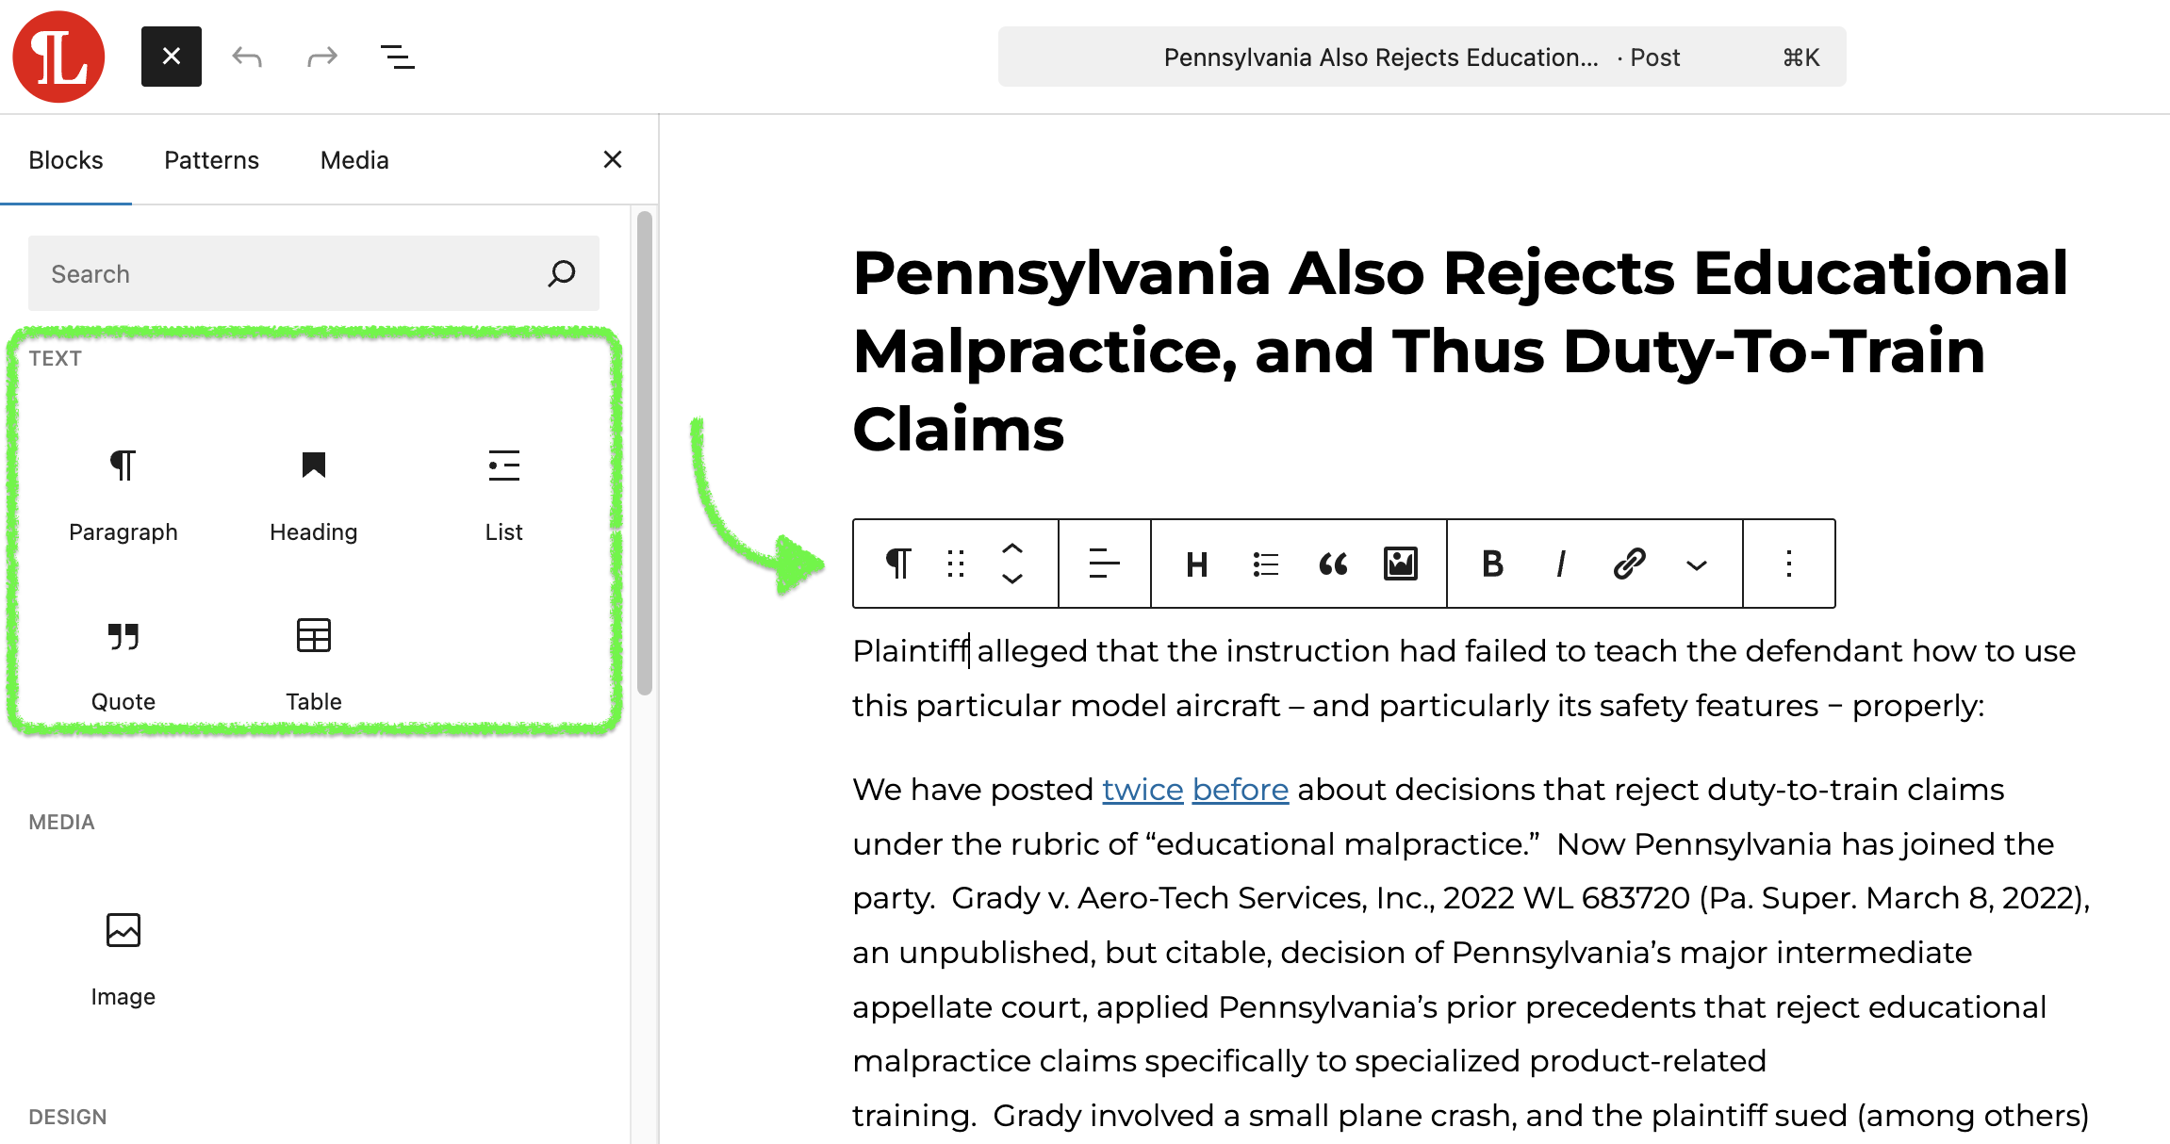Screen dimensions: 2170x1144
Task: Click the MEDIA category label
Action: 61,822
